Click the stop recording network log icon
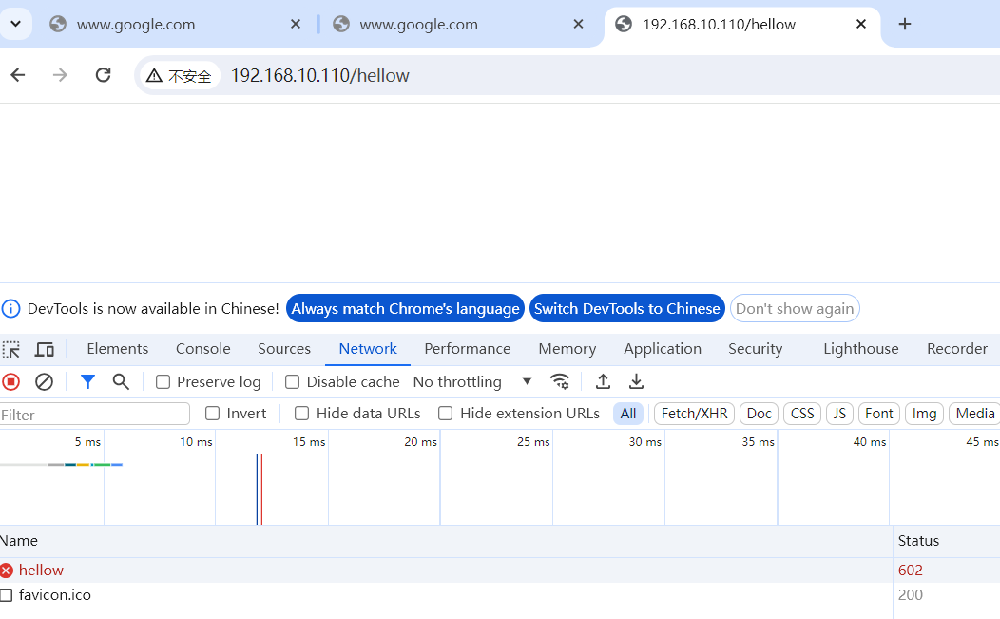 click(11, 381)
